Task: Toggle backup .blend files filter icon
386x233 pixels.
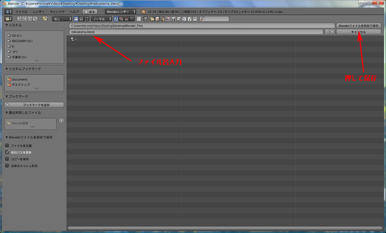Action: tap(163, 19)
